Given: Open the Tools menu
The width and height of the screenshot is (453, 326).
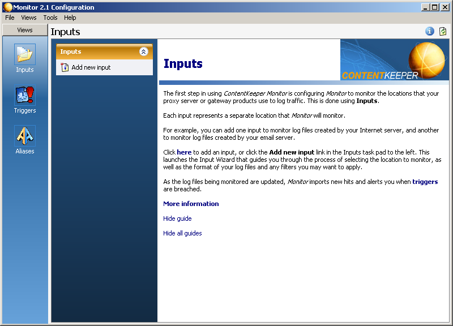Looking at the screenshot, I should point(50,18).
